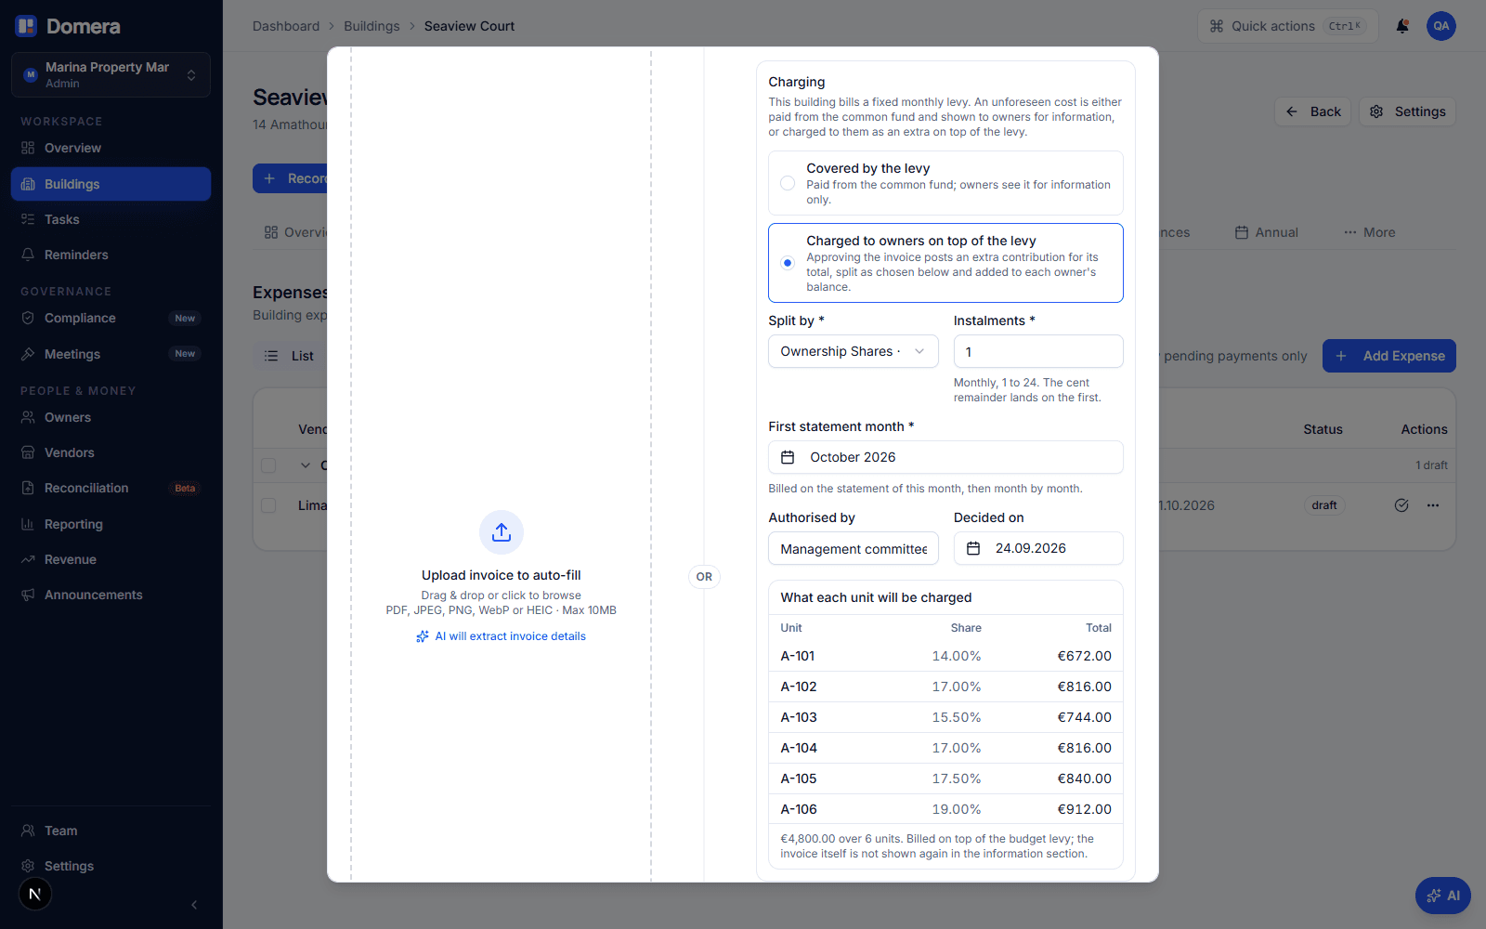Open the AI assistant button
Viewport: 1486px width, 929px height.
[1443, 896]
